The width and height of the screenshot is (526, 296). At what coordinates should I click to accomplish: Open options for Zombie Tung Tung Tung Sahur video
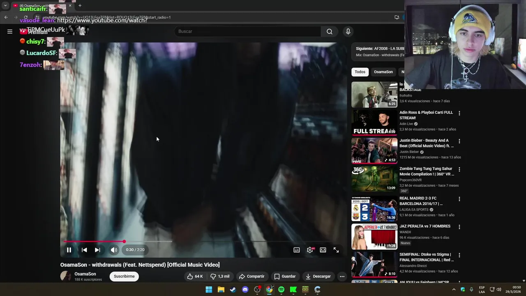pos(459,169)
